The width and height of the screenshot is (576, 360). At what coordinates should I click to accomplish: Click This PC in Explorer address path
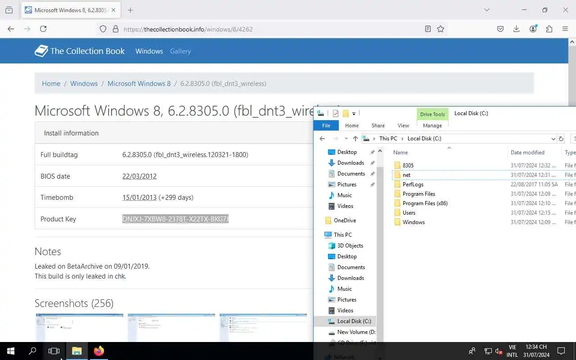tap(388, 139)
